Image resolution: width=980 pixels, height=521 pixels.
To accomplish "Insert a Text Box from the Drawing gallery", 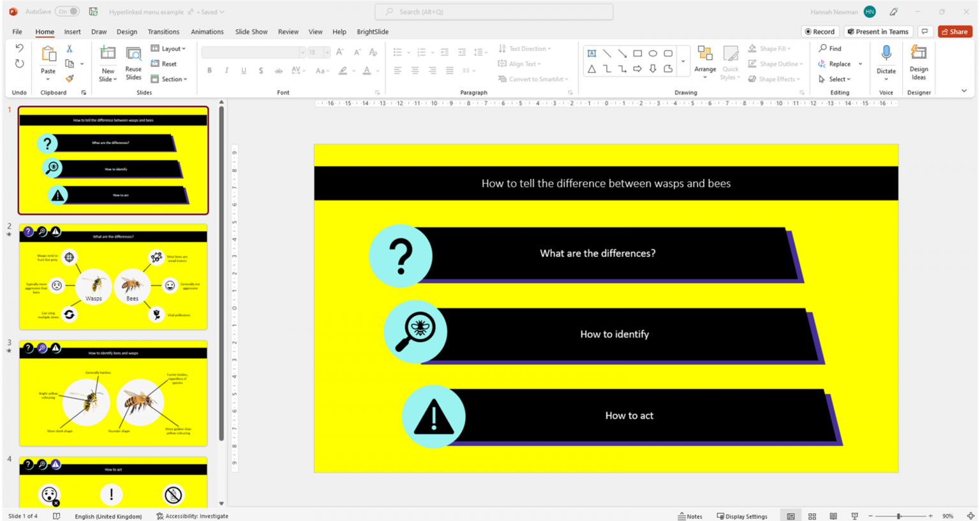I will [x=591, y=53].
